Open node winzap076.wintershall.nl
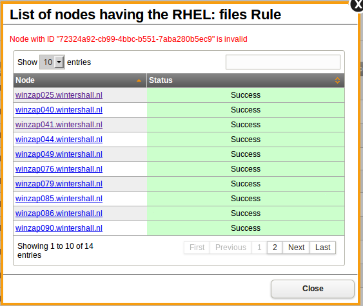 (59, 169)
